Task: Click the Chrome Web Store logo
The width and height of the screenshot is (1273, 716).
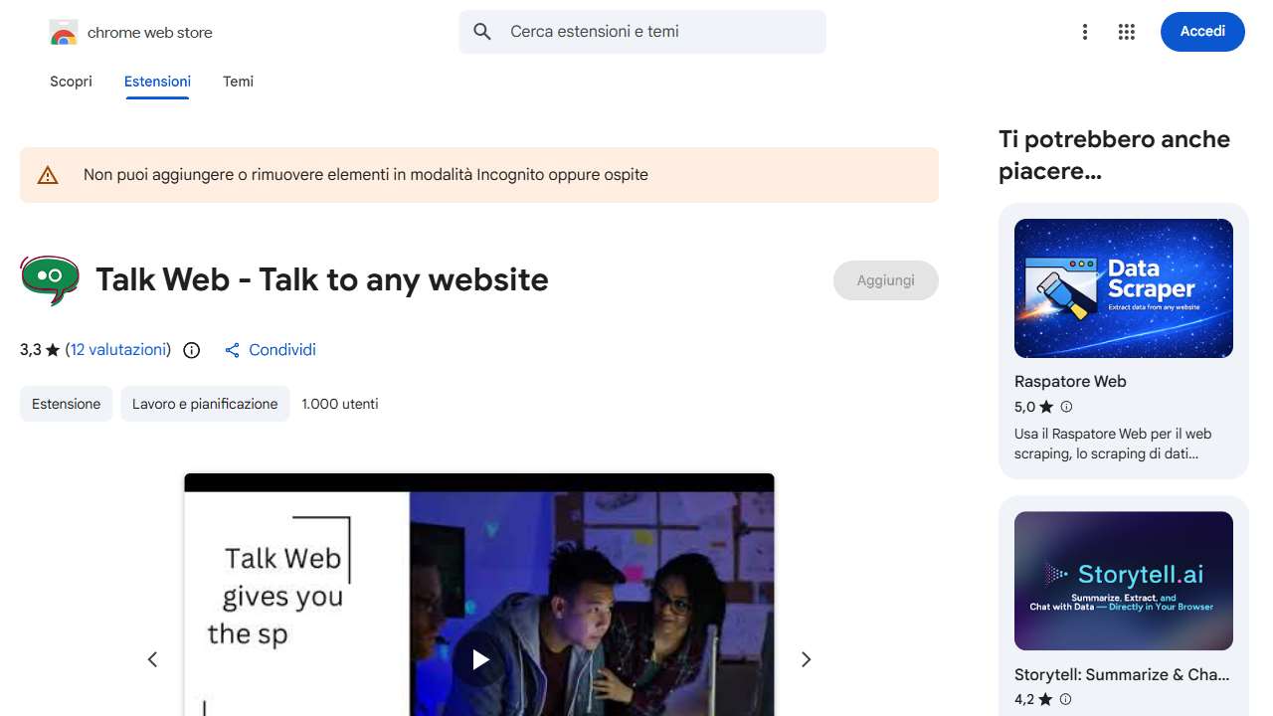Action: (63, 32)
